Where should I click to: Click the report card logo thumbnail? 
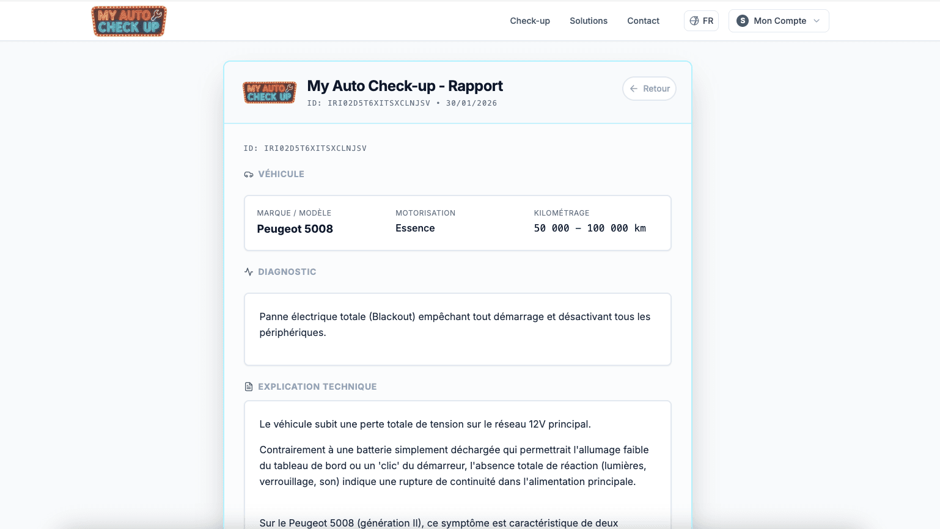[270, 92]
